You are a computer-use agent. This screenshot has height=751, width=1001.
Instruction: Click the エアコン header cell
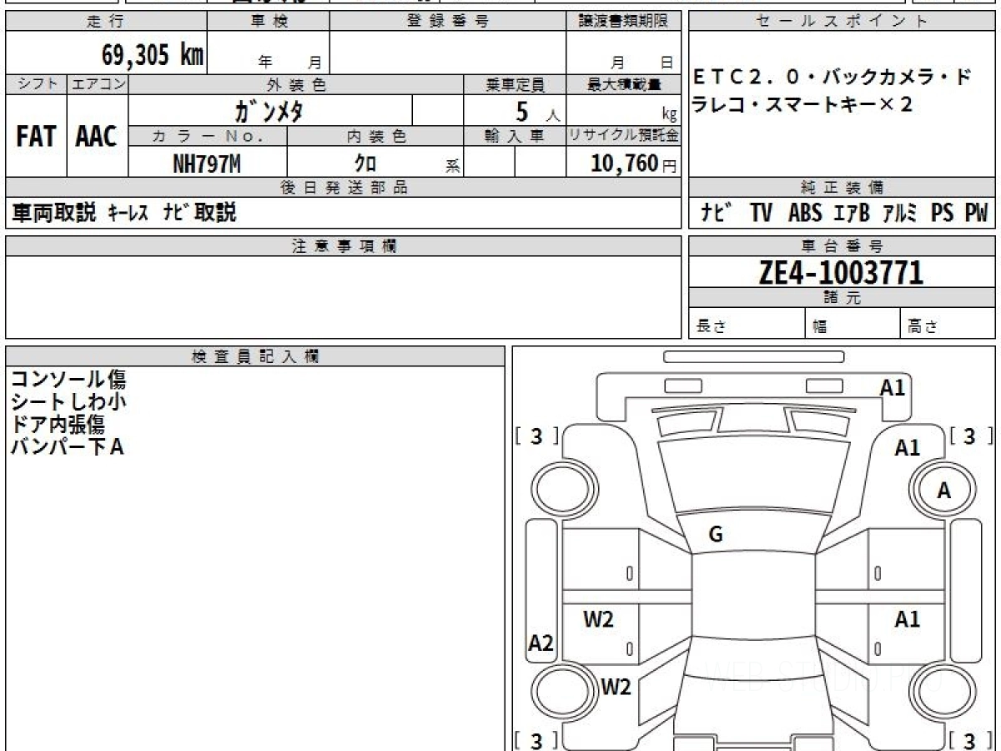coord(97,84)
